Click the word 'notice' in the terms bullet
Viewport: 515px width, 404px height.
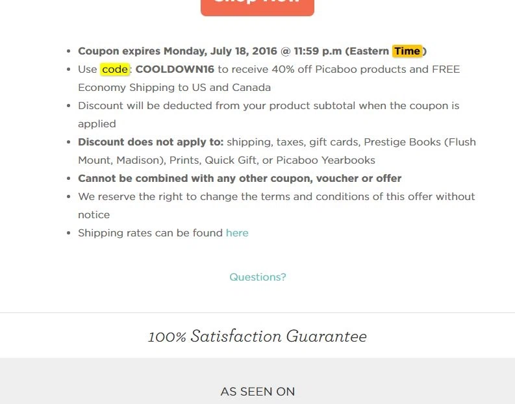(94, 215)
